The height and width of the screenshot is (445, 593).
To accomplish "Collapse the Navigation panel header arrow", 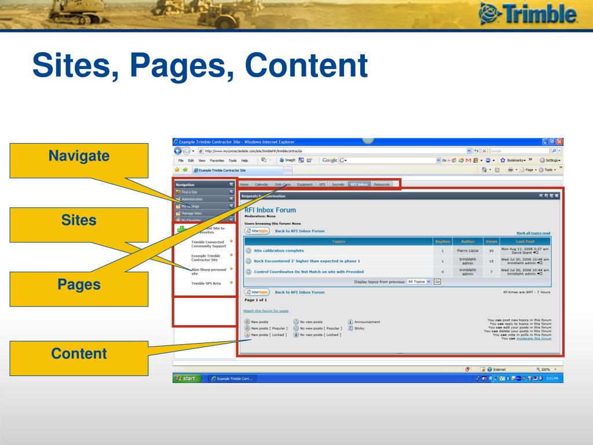I will tap(232, 185).
